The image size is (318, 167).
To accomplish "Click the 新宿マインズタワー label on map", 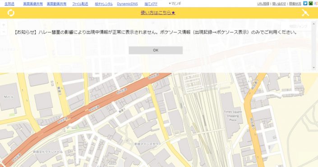I will [147, 144].
